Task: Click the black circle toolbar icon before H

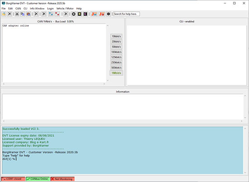Action: tap(73, 14)
